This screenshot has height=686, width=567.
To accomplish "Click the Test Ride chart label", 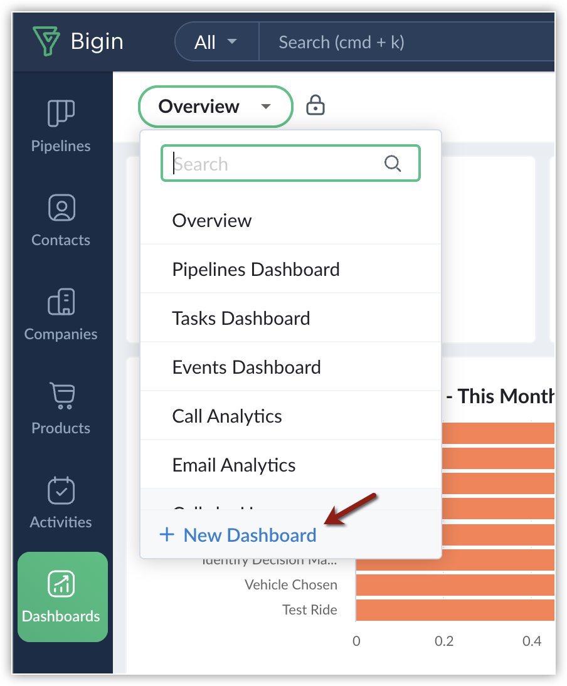I will click(x=310, y=609).
